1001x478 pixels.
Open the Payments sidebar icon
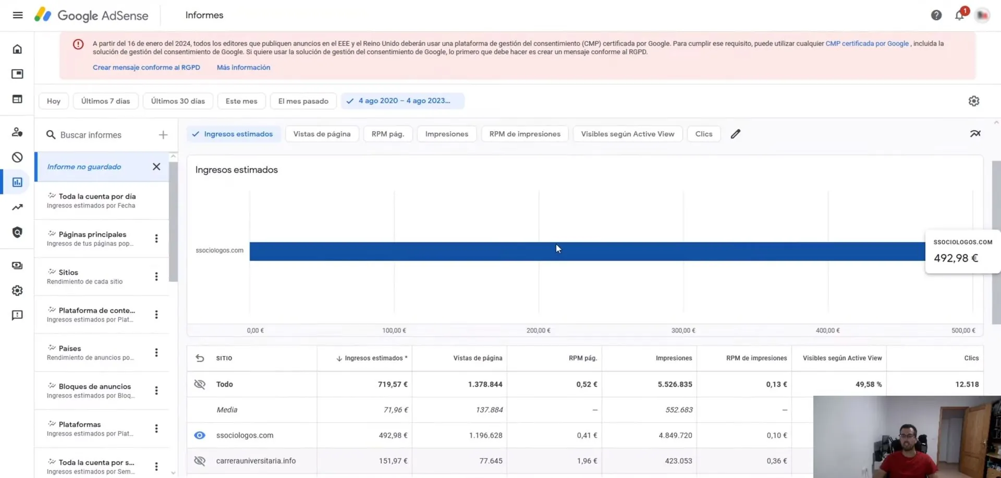pyautogui.click(x=17, y=266)
